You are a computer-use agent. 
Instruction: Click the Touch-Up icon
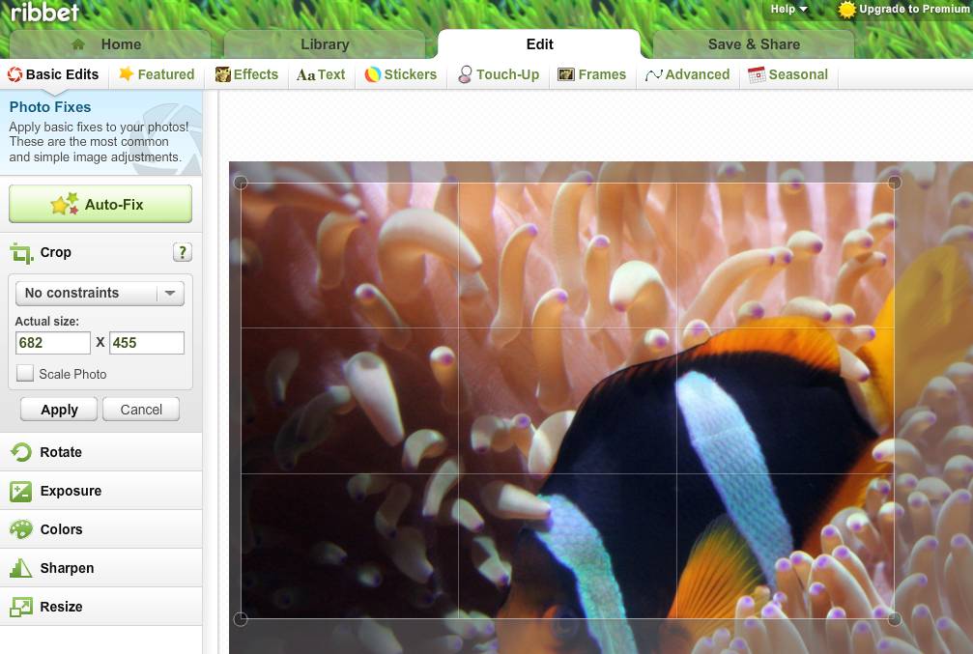(x=465, y=74)
